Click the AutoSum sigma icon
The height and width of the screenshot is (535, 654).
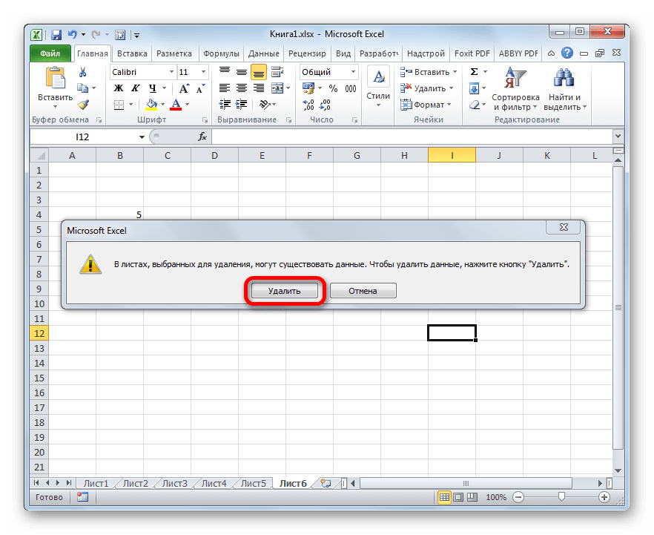(475, 72)
